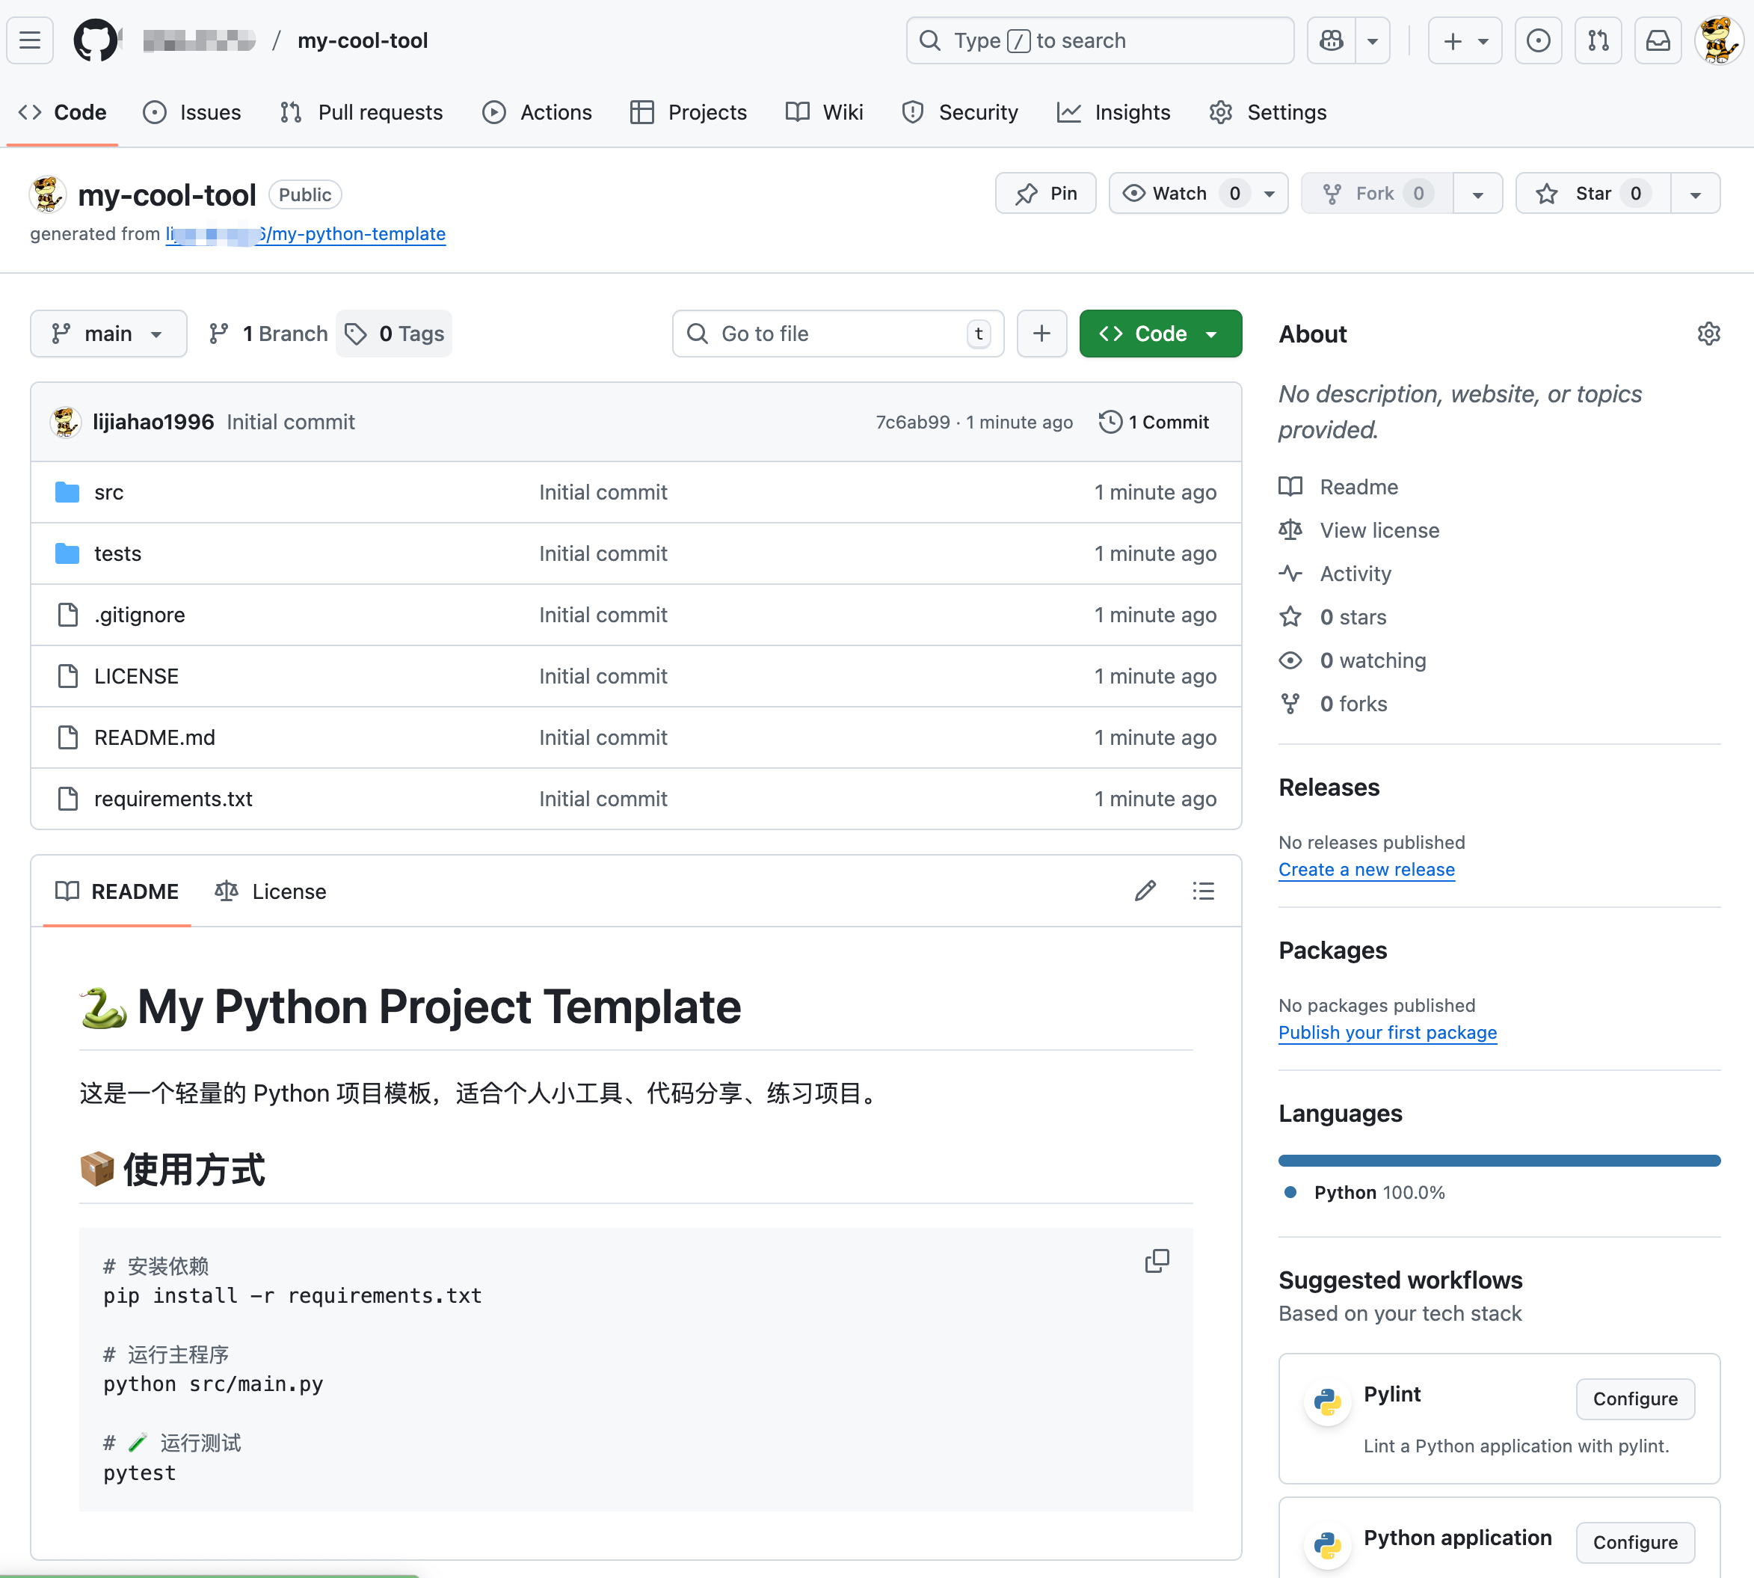Open the green Code dropdown
This screenshot has width=1754, height=1578.
[x=1160, y=334]
